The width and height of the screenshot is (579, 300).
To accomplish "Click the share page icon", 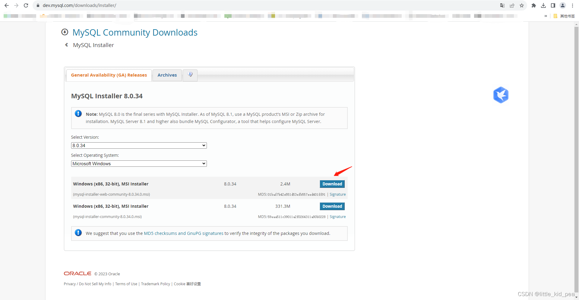I will pyautogui.click(x=512, y=5).
